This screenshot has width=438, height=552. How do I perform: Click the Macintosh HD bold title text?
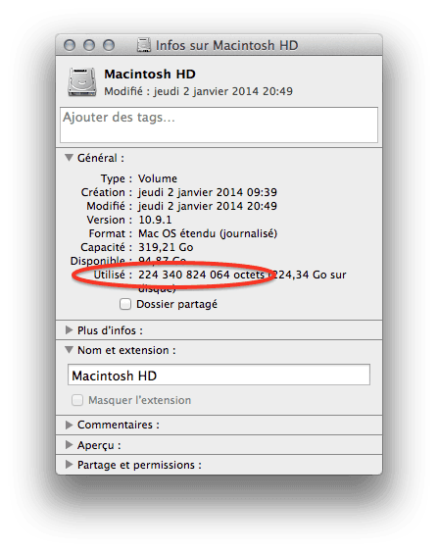click(x=150, y=74)
